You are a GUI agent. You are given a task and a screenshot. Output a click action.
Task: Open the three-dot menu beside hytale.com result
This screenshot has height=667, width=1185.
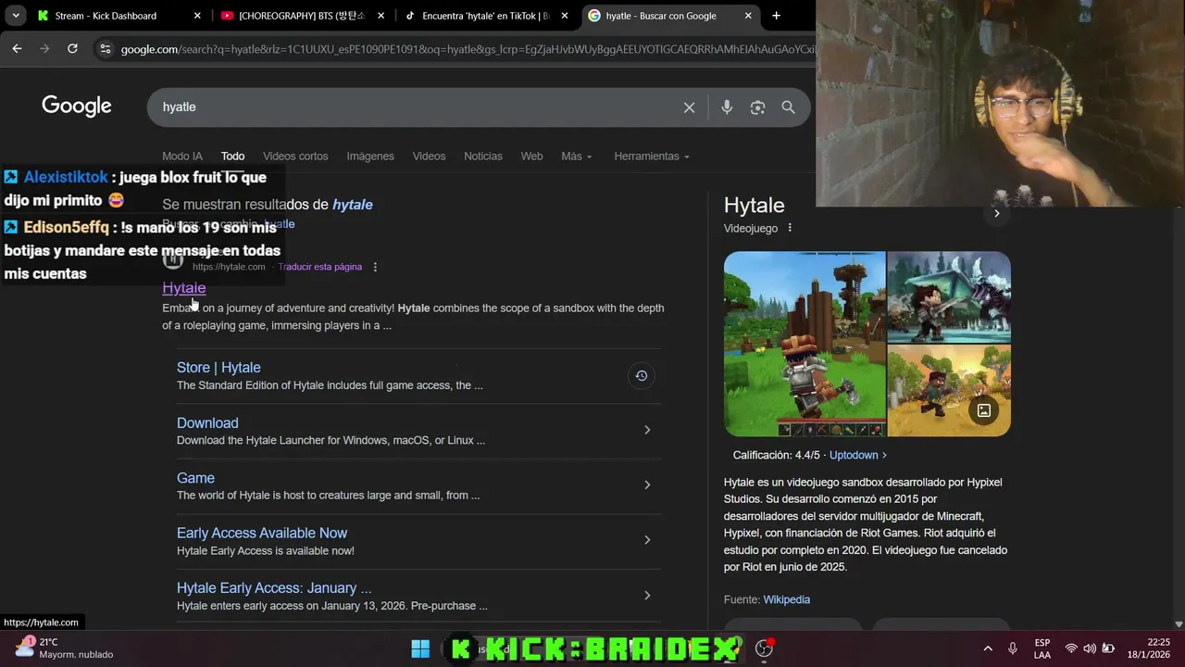[375, 267]
